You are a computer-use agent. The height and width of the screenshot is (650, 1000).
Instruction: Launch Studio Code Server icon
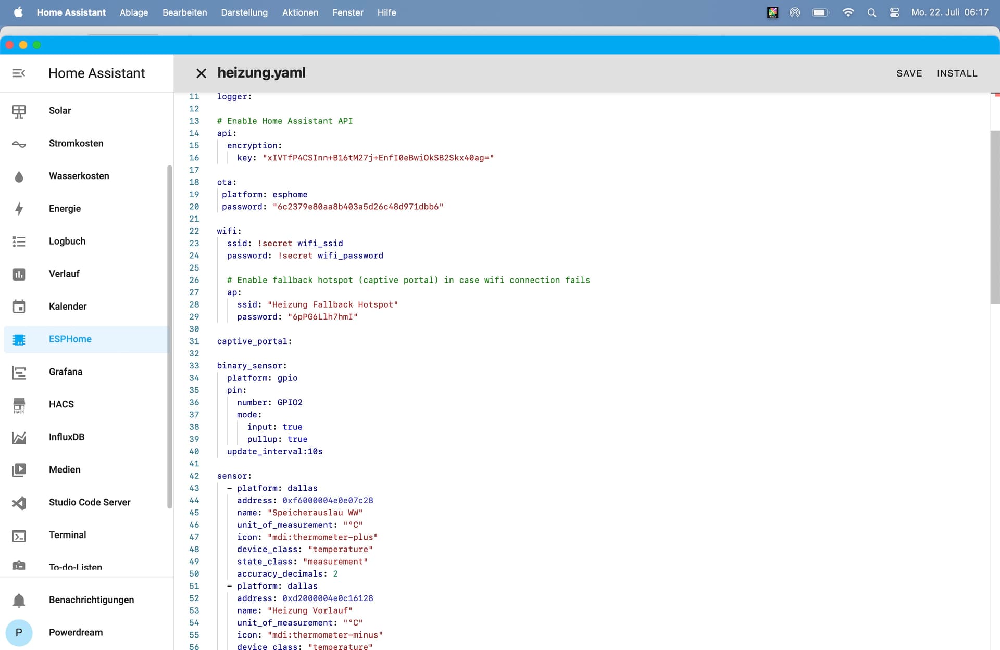[19, 503]
